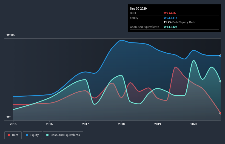
Task: Click the blue Equity legend dot
Action: [x=27, y=135]
